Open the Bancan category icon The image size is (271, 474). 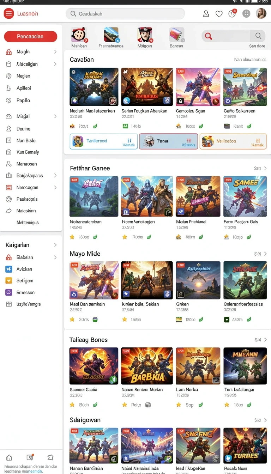176,35
